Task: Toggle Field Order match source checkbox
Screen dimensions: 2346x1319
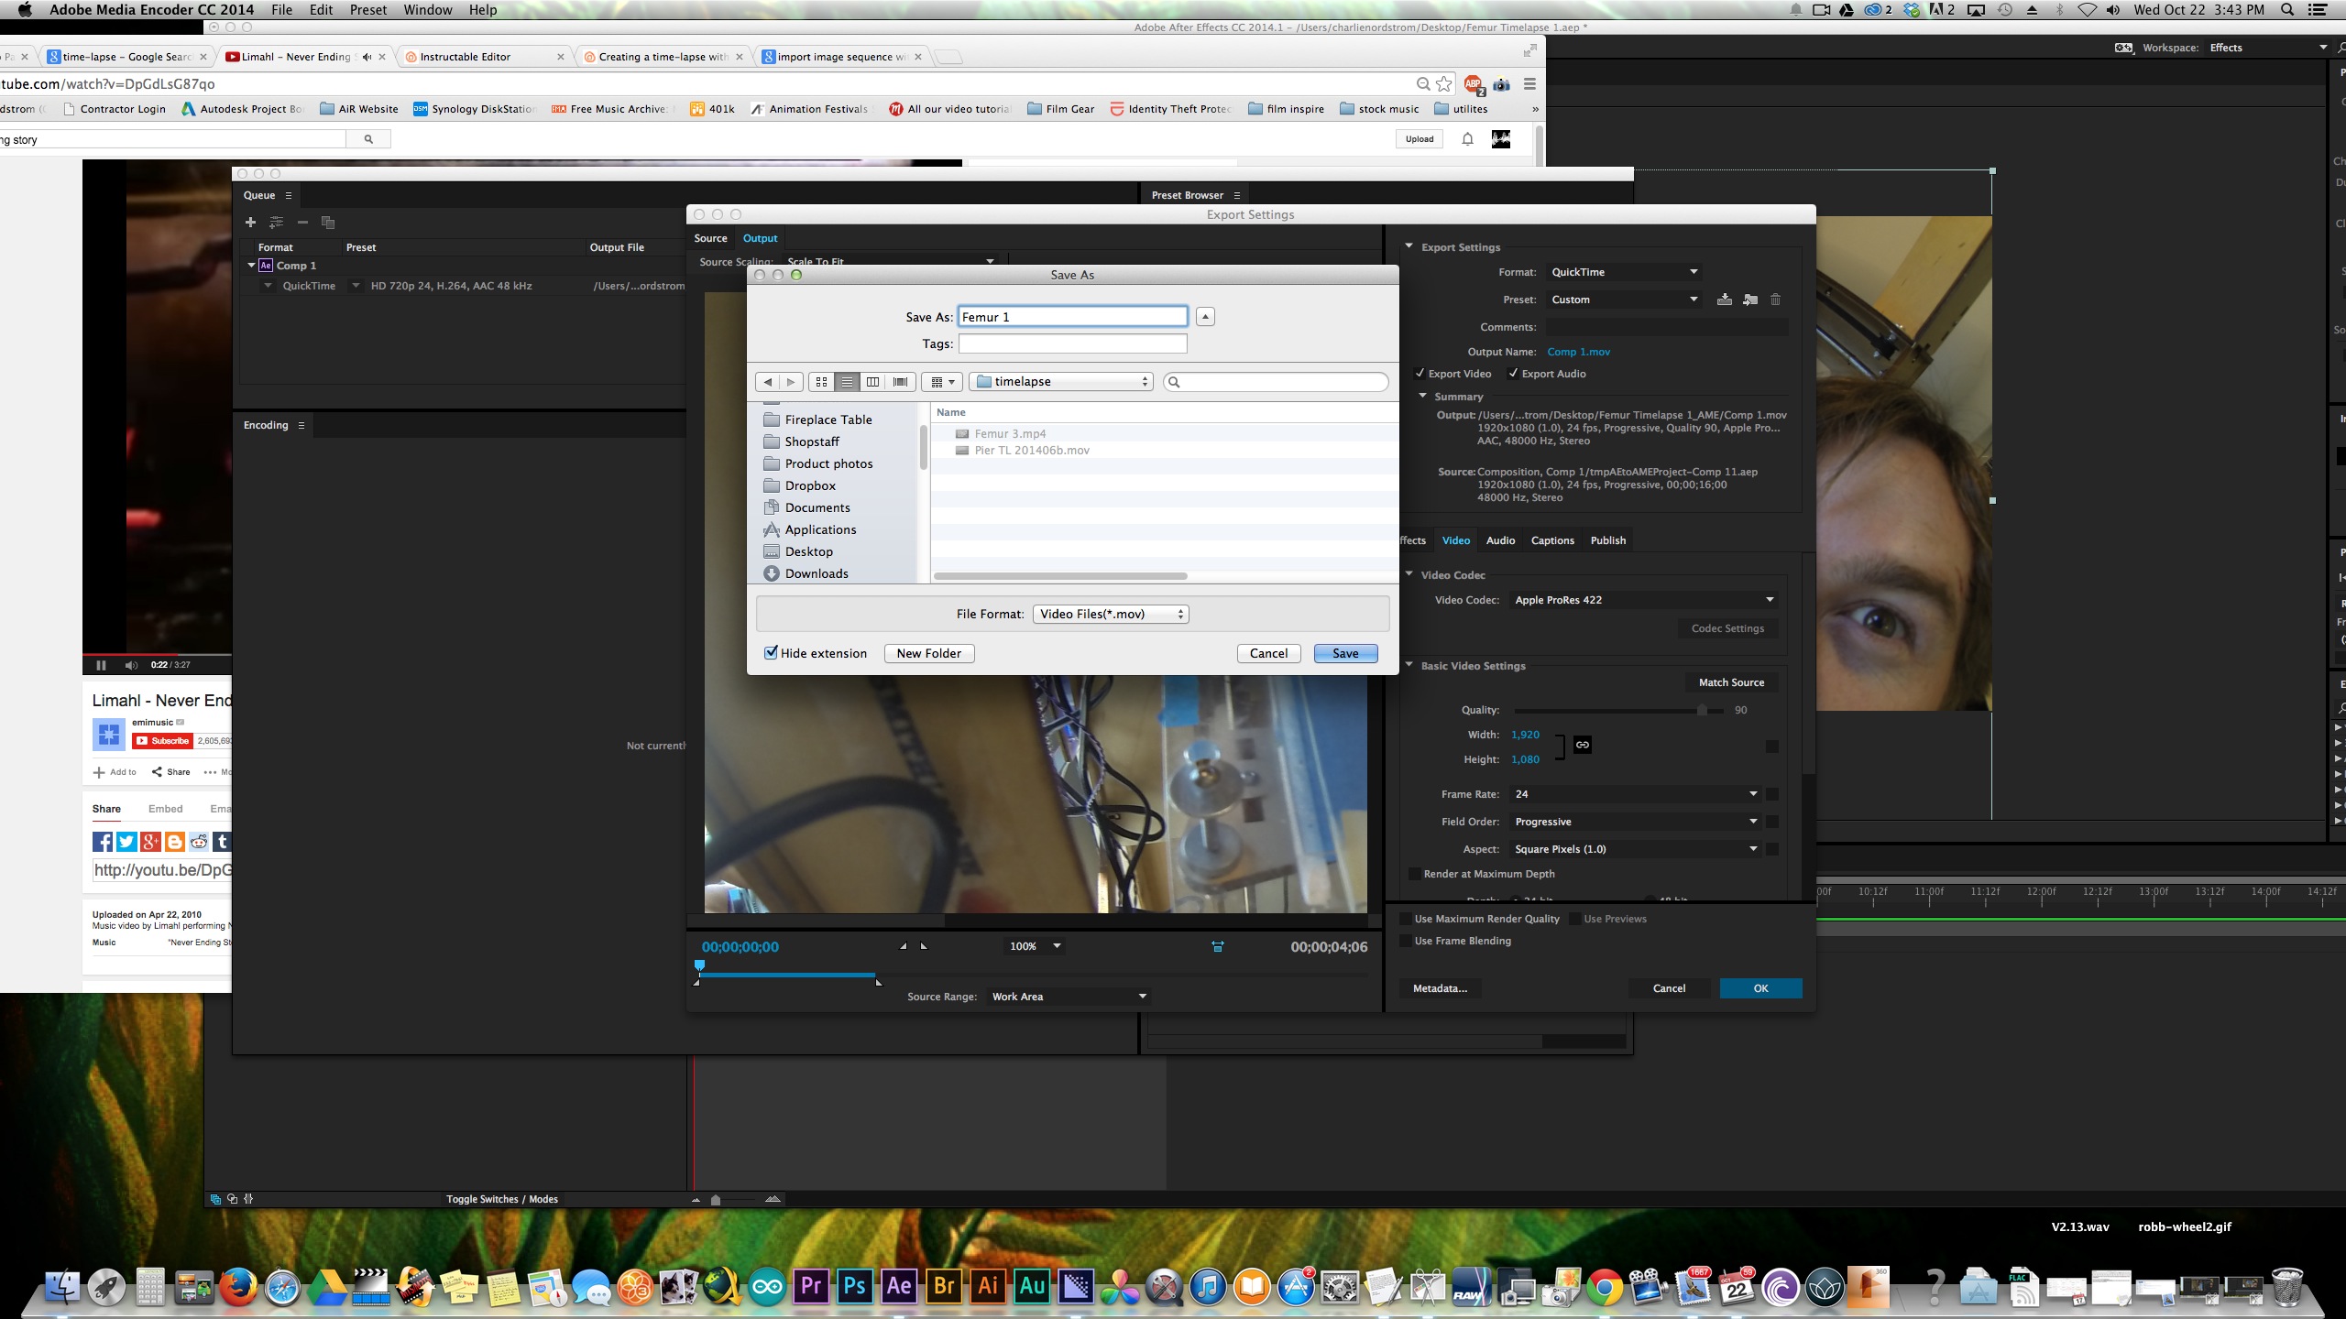Action: coord(1772,822)
